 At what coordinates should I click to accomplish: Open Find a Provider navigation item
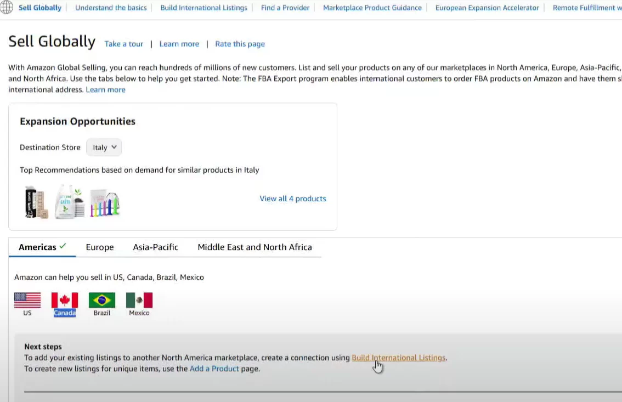(285, 8)
